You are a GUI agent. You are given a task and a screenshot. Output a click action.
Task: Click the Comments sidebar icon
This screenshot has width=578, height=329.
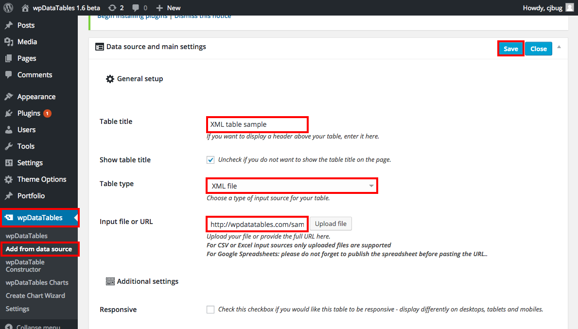click(9, 74)
